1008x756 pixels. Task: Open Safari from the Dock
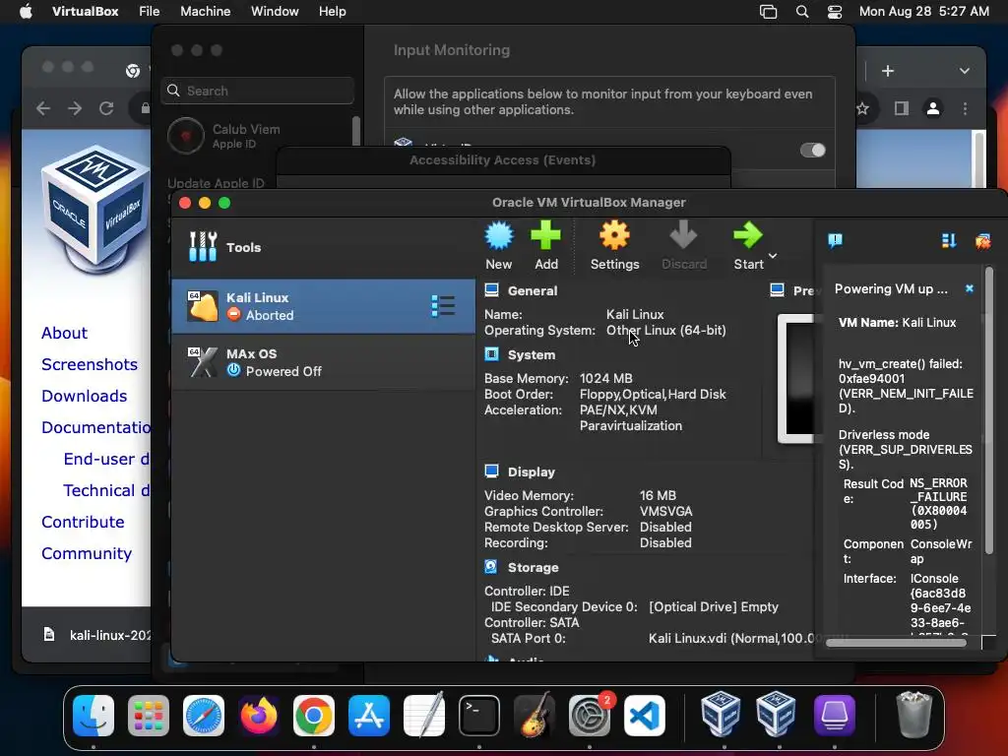(204, 715)
